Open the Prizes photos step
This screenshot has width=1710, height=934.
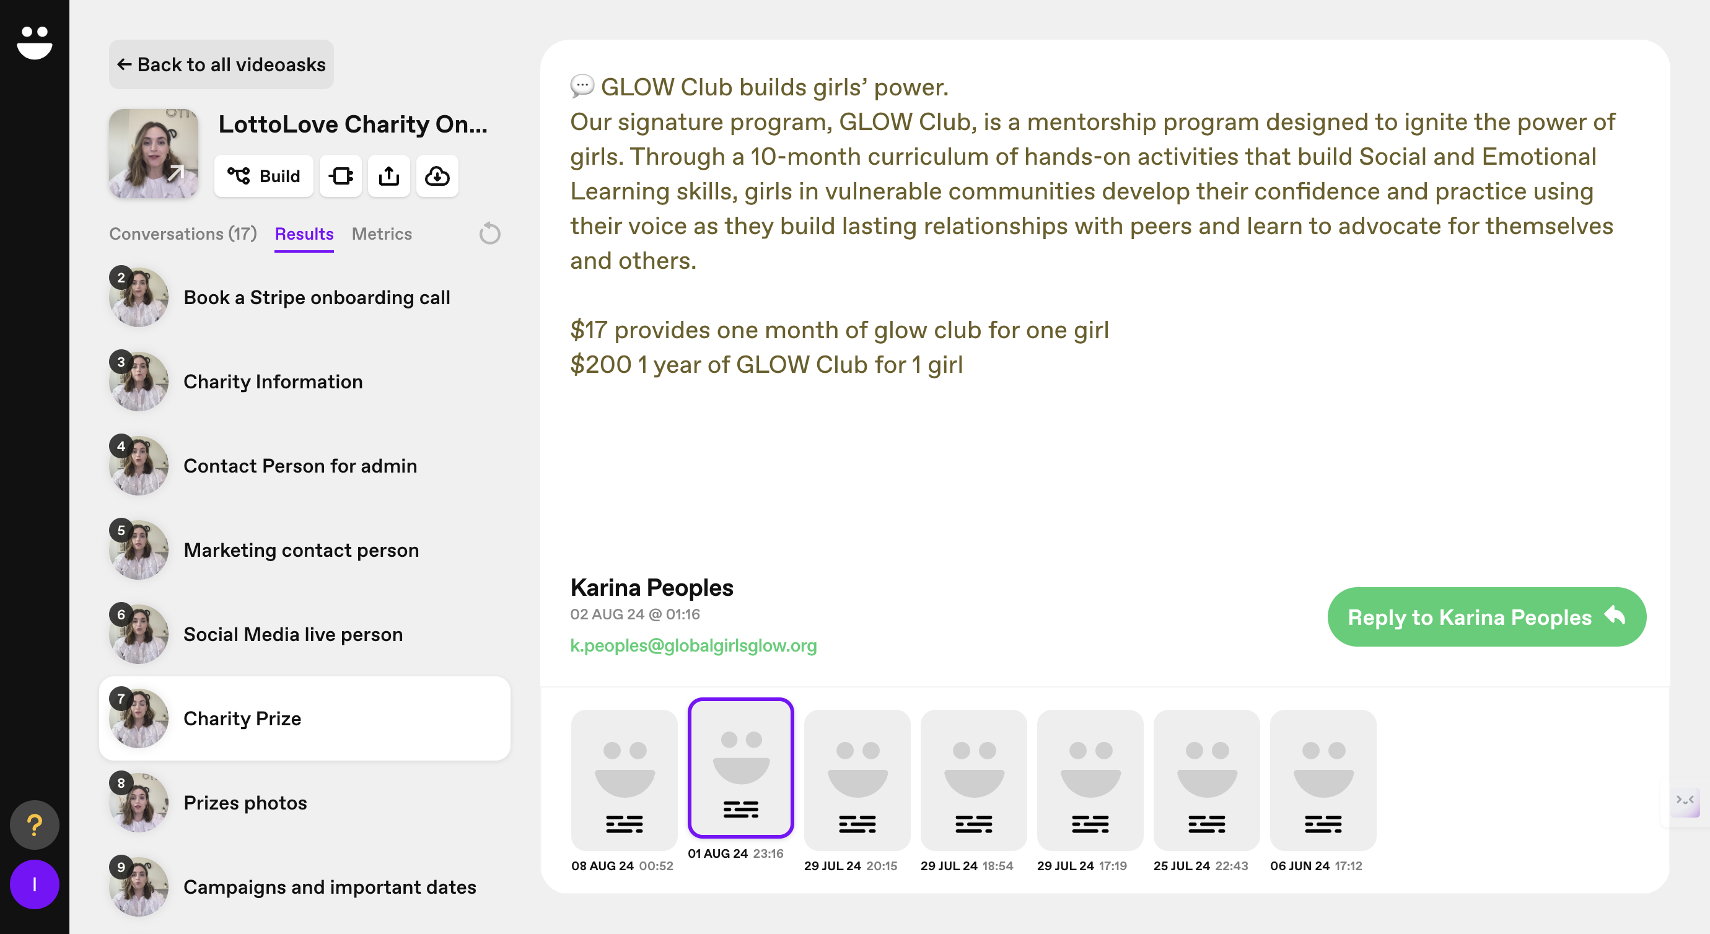(x=245, y=803)
